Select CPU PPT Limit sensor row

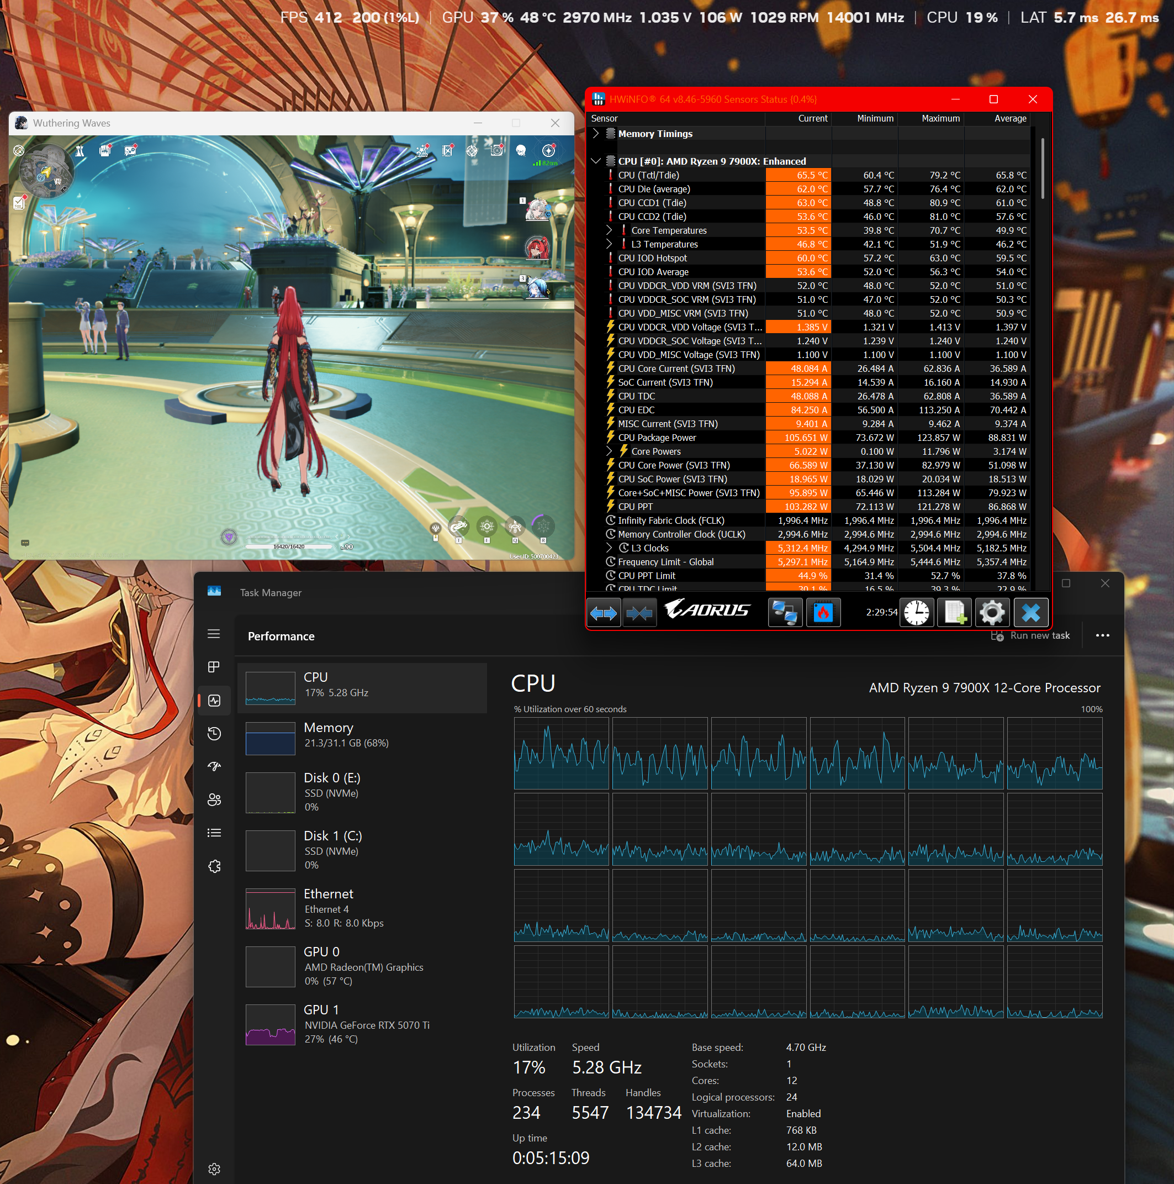pos(808,576)
